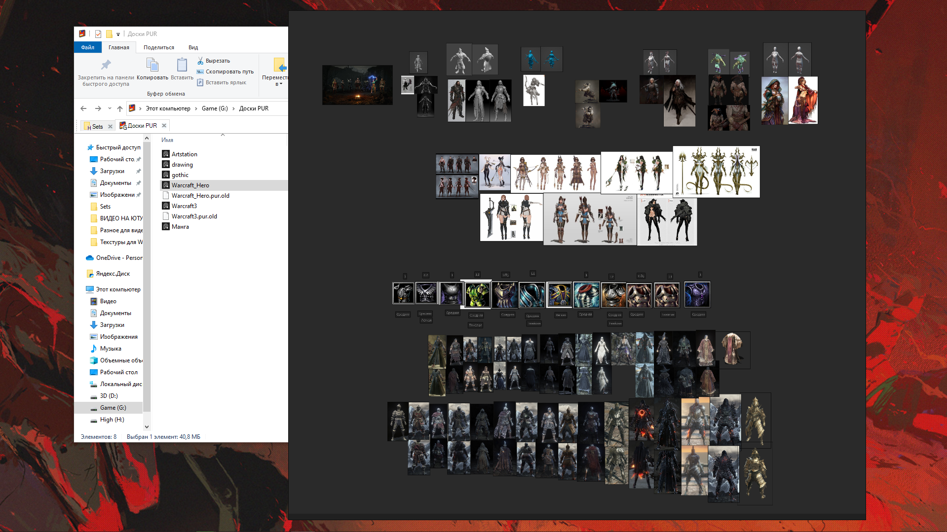
Task: Select the Warcraft3 PureRef file icon
Action: coord(166,206)
